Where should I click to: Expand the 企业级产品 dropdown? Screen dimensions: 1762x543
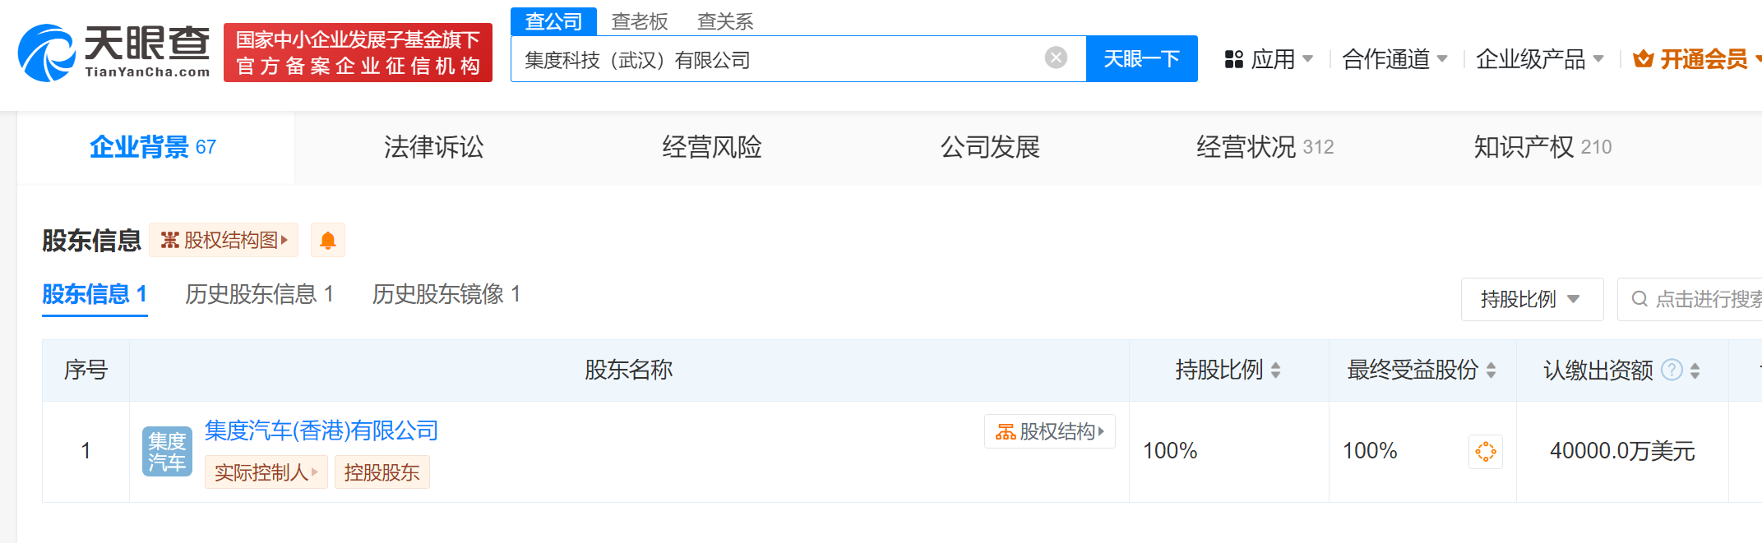(x=1539, y=59)
